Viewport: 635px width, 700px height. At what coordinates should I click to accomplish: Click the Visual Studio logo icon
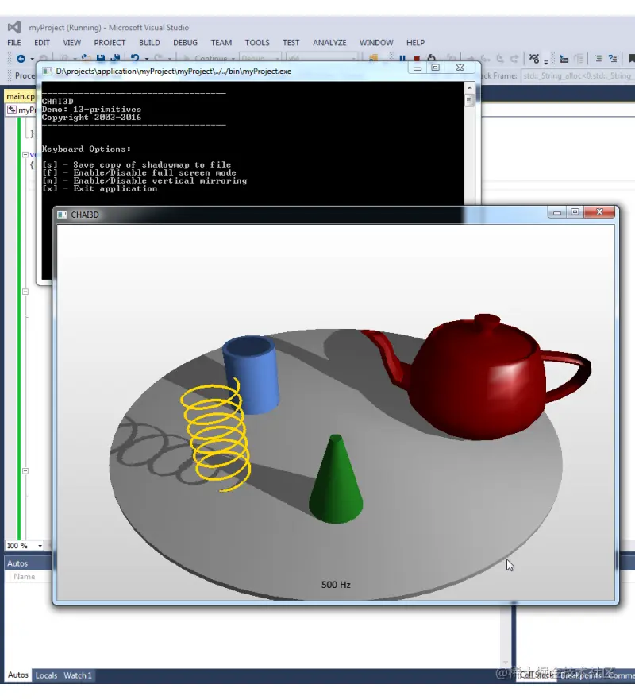(14, 27)
